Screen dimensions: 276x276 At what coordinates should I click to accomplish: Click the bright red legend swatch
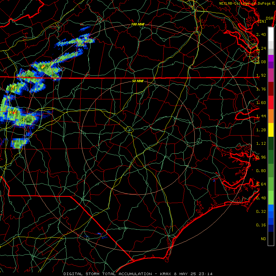coord(271,102)
